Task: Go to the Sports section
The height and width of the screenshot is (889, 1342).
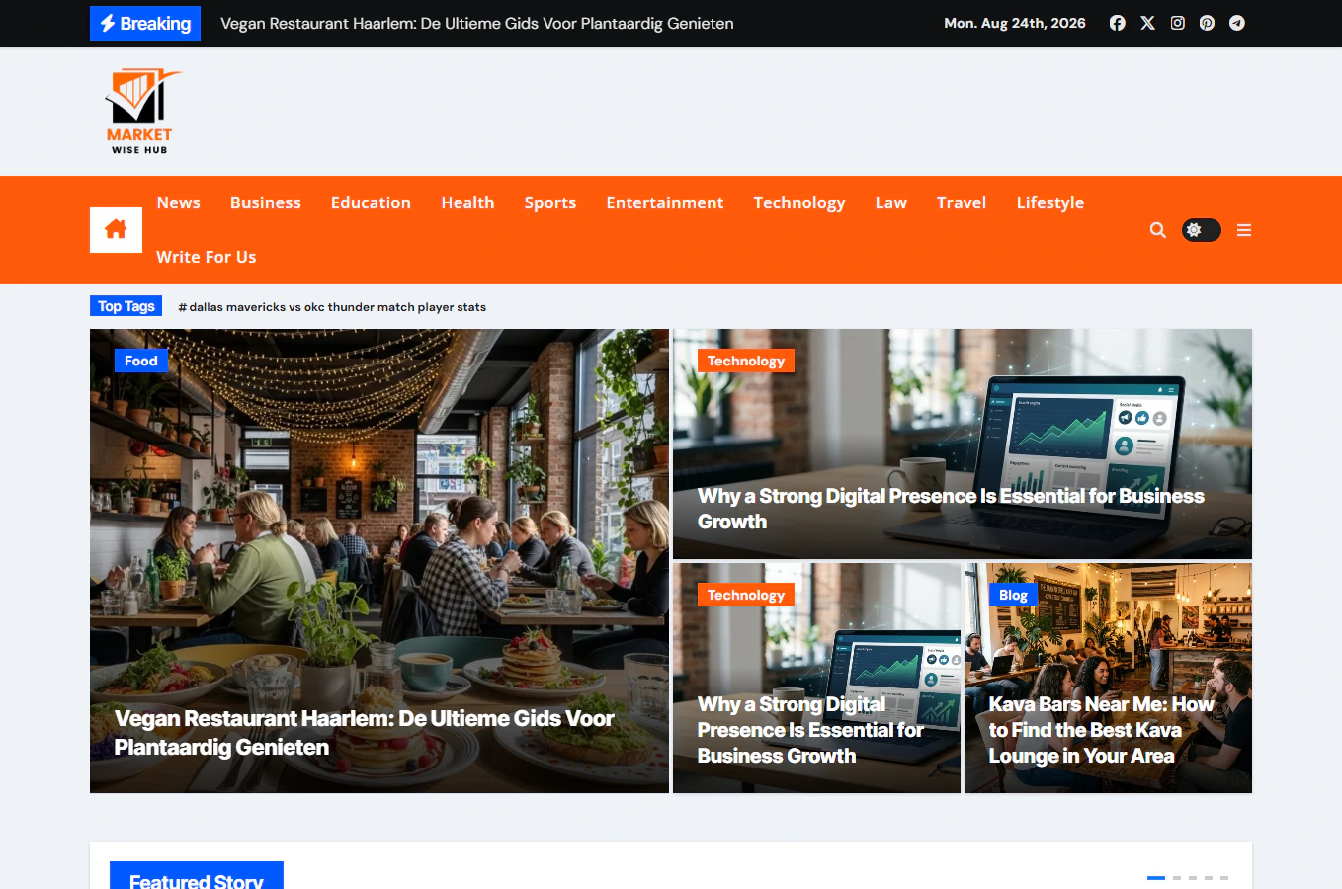Action: (x=550, y=202)
